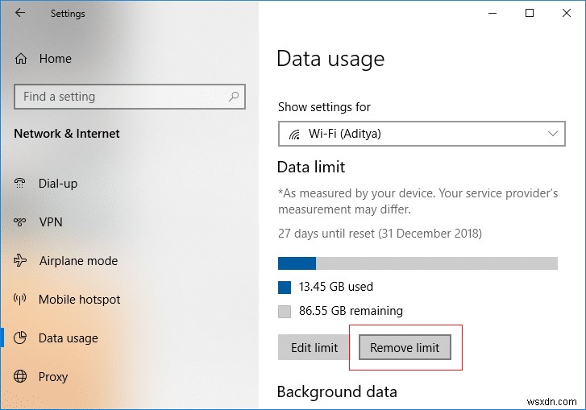586x410 pixels.
Task: Open the VPN settings page
Action: coord(51,222)
